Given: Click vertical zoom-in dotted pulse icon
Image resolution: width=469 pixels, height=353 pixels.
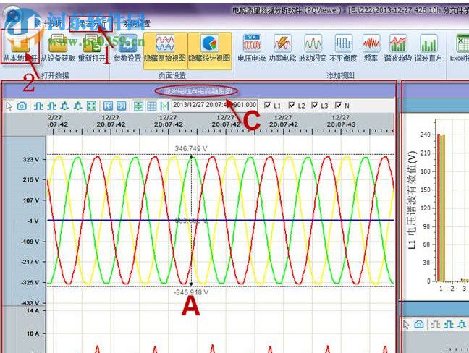Looking at the screenshot, I should [x=64, y=106].
